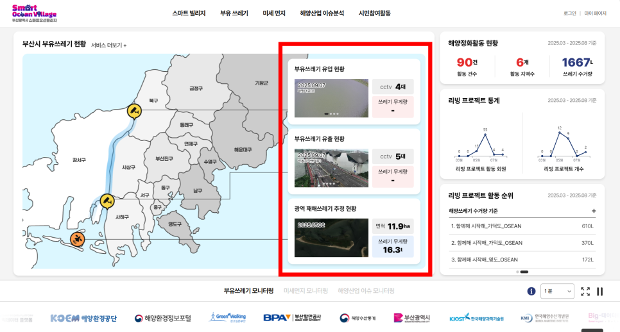Click the cctv 5대 count box

(x=393, y=156)
